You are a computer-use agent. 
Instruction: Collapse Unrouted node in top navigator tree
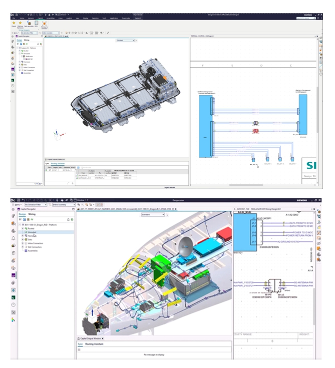pos(20,54)
